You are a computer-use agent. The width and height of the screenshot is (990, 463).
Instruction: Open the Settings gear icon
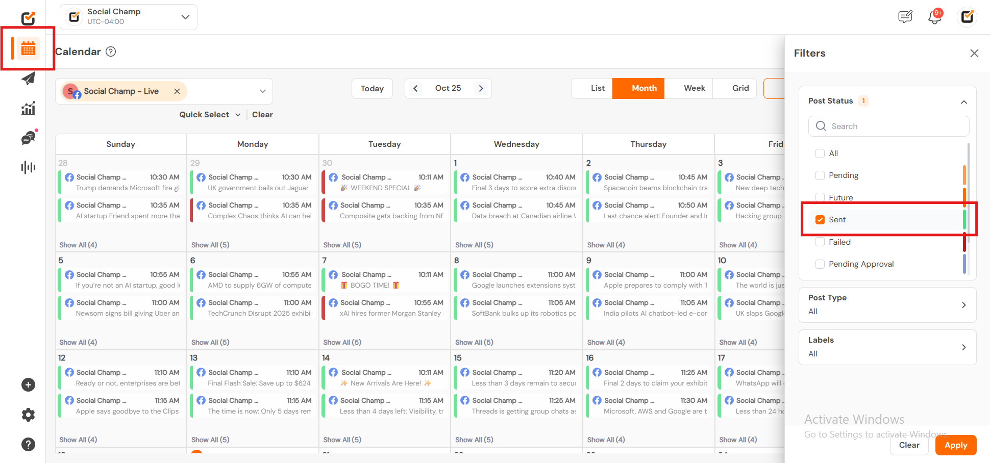[x=28, y=415]
